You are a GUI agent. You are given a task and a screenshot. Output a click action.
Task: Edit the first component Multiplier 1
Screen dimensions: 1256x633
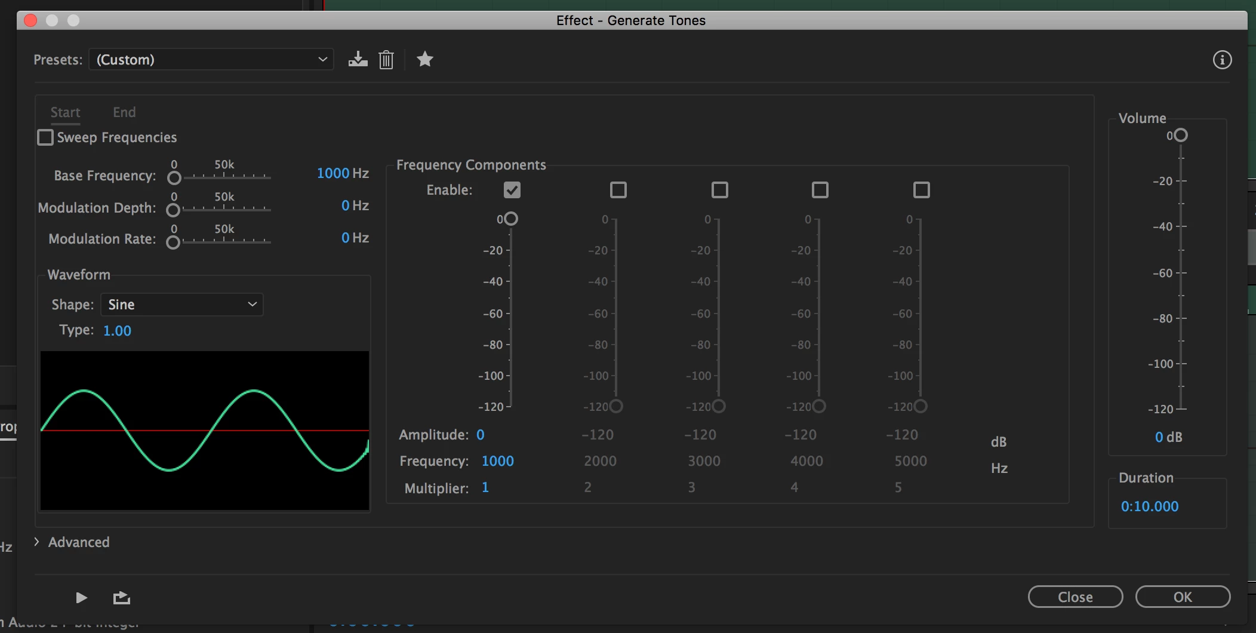(485, 487)
